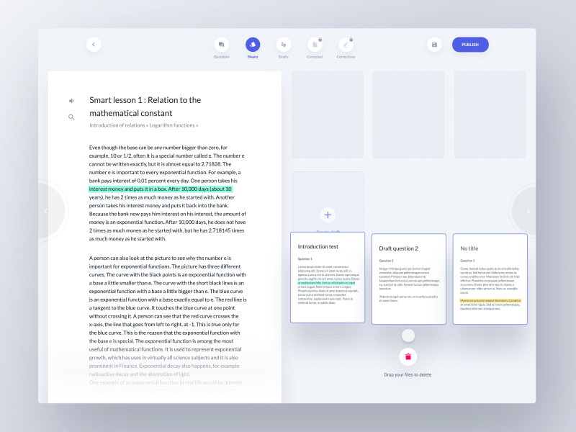Click the save floppy disk icon
The image size is (576, 432).
pyautogui.click(x=434, y=45)
